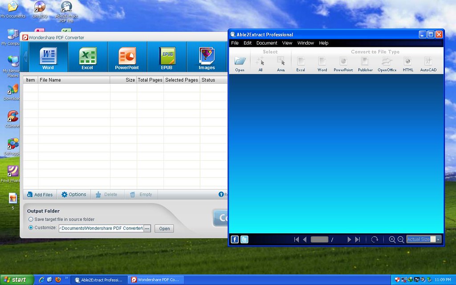Image resolution: width=456 pixels, height=285 pixels.
Task: Click Open folder icon in Able2Extract toolbar
Action: point(240,64)
